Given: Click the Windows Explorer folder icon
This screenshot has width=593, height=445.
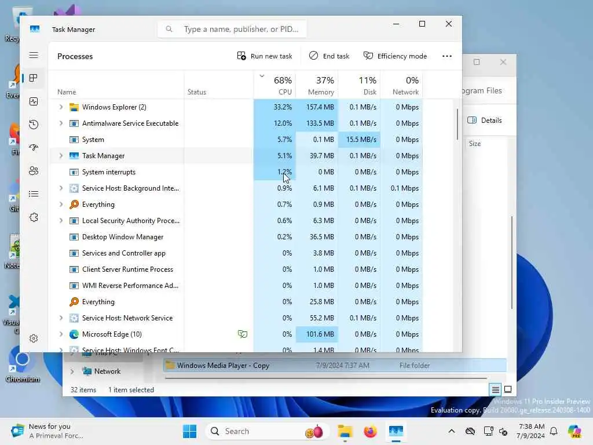Looking at the screenshot, I should 74,107.
